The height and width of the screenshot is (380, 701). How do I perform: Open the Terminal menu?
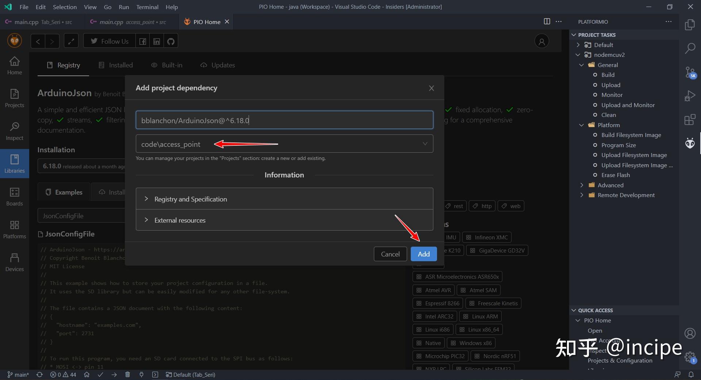pos(147,7)
